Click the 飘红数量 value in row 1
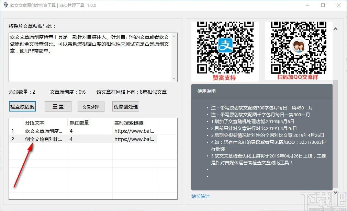 71,131
